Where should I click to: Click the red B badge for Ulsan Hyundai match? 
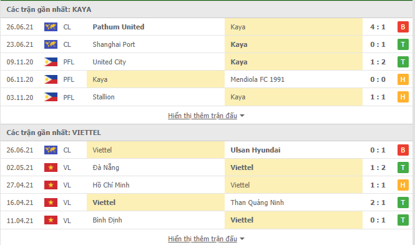click(x=403, y=150)
